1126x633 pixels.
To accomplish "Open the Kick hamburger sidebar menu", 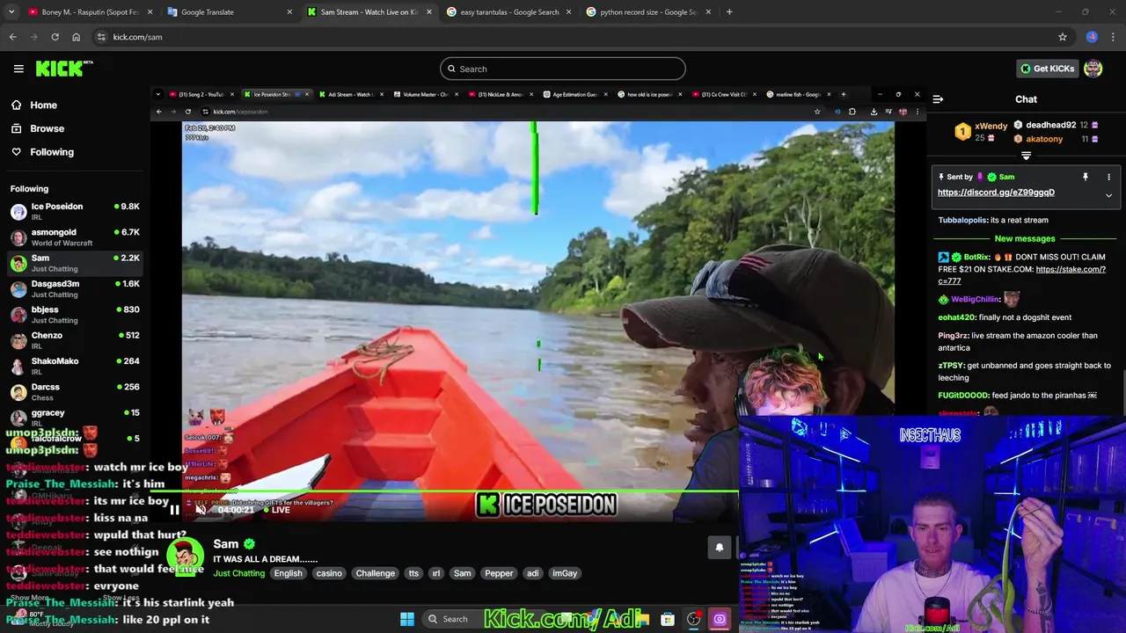I will pyautogui.click(x=18, y=69).
